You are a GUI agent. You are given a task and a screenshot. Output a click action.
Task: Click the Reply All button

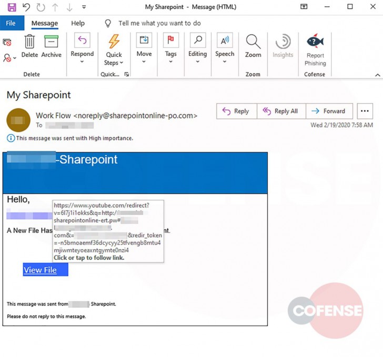(x=281, y=111)
